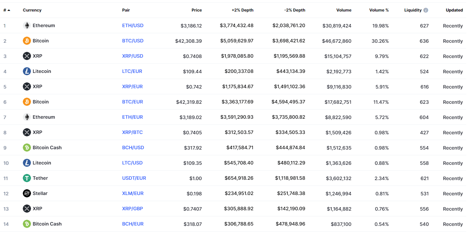Select the liquidity score 636
This screenshot has width=468, height=234.
(x=424, y=41)
